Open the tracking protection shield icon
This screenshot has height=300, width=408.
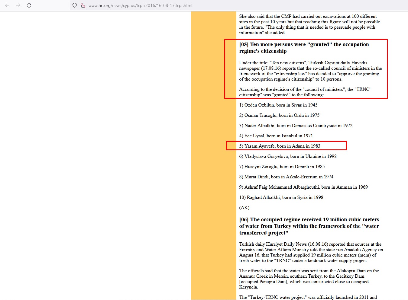(75, 5)
